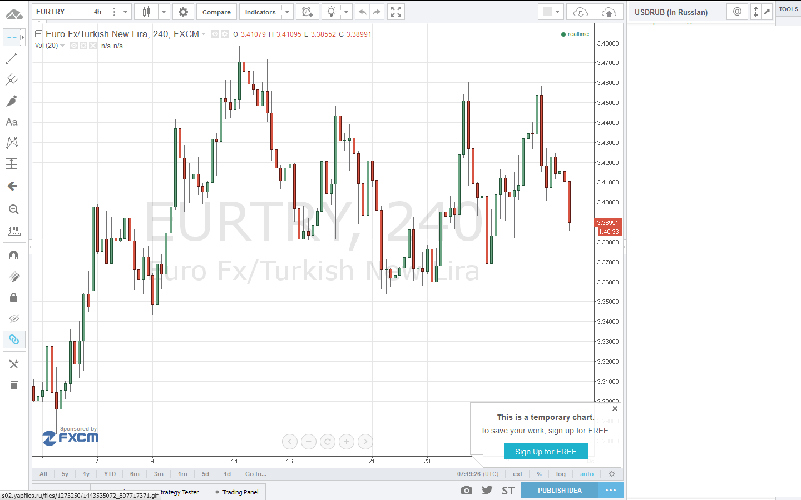Click the candlestick chart style icon
801x500 pixels.
(146, 12)
